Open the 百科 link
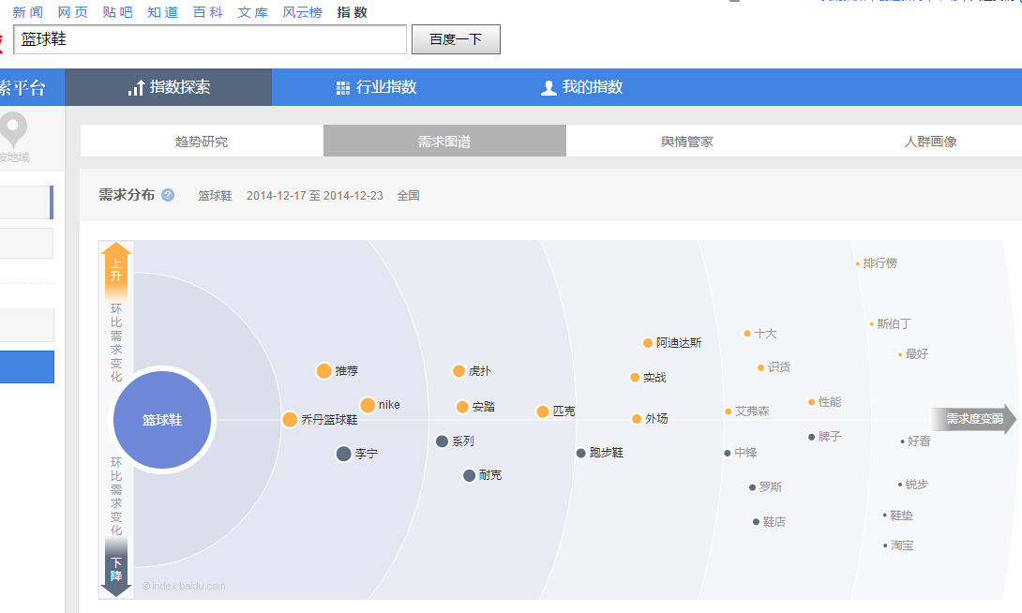 (208, 12)
